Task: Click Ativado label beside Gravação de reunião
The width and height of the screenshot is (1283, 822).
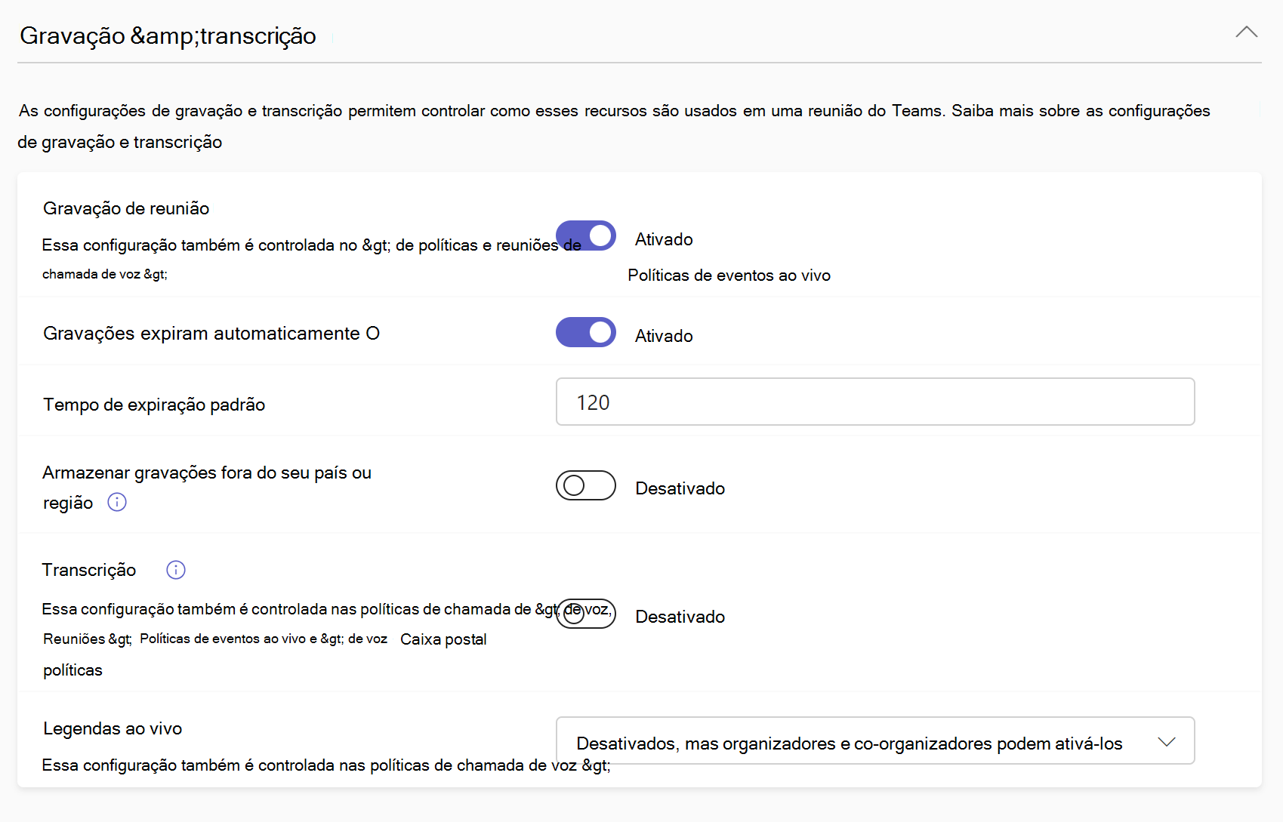Action: point(664,239)
